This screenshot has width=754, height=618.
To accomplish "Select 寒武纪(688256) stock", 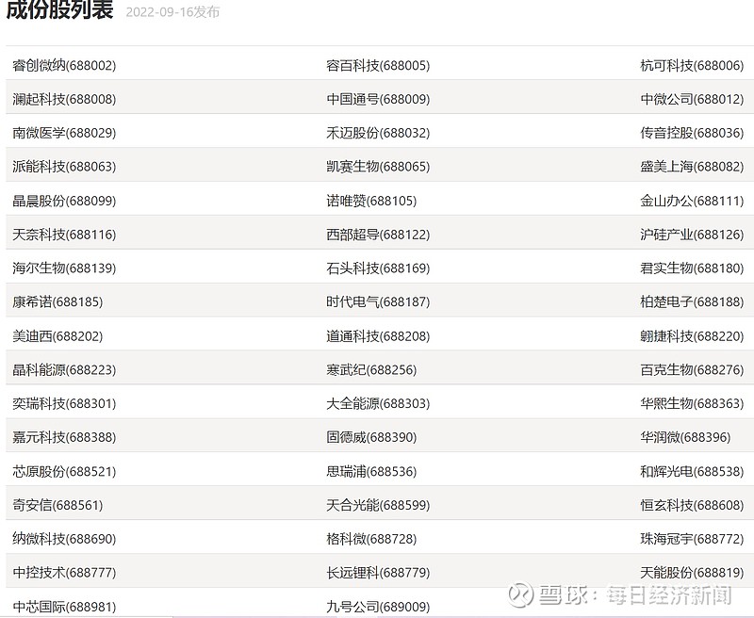I will click(371, 369).
